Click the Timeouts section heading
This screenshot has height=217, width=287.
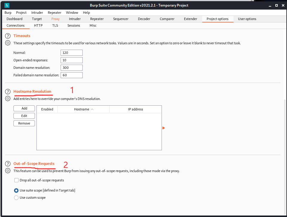[22, 36]
